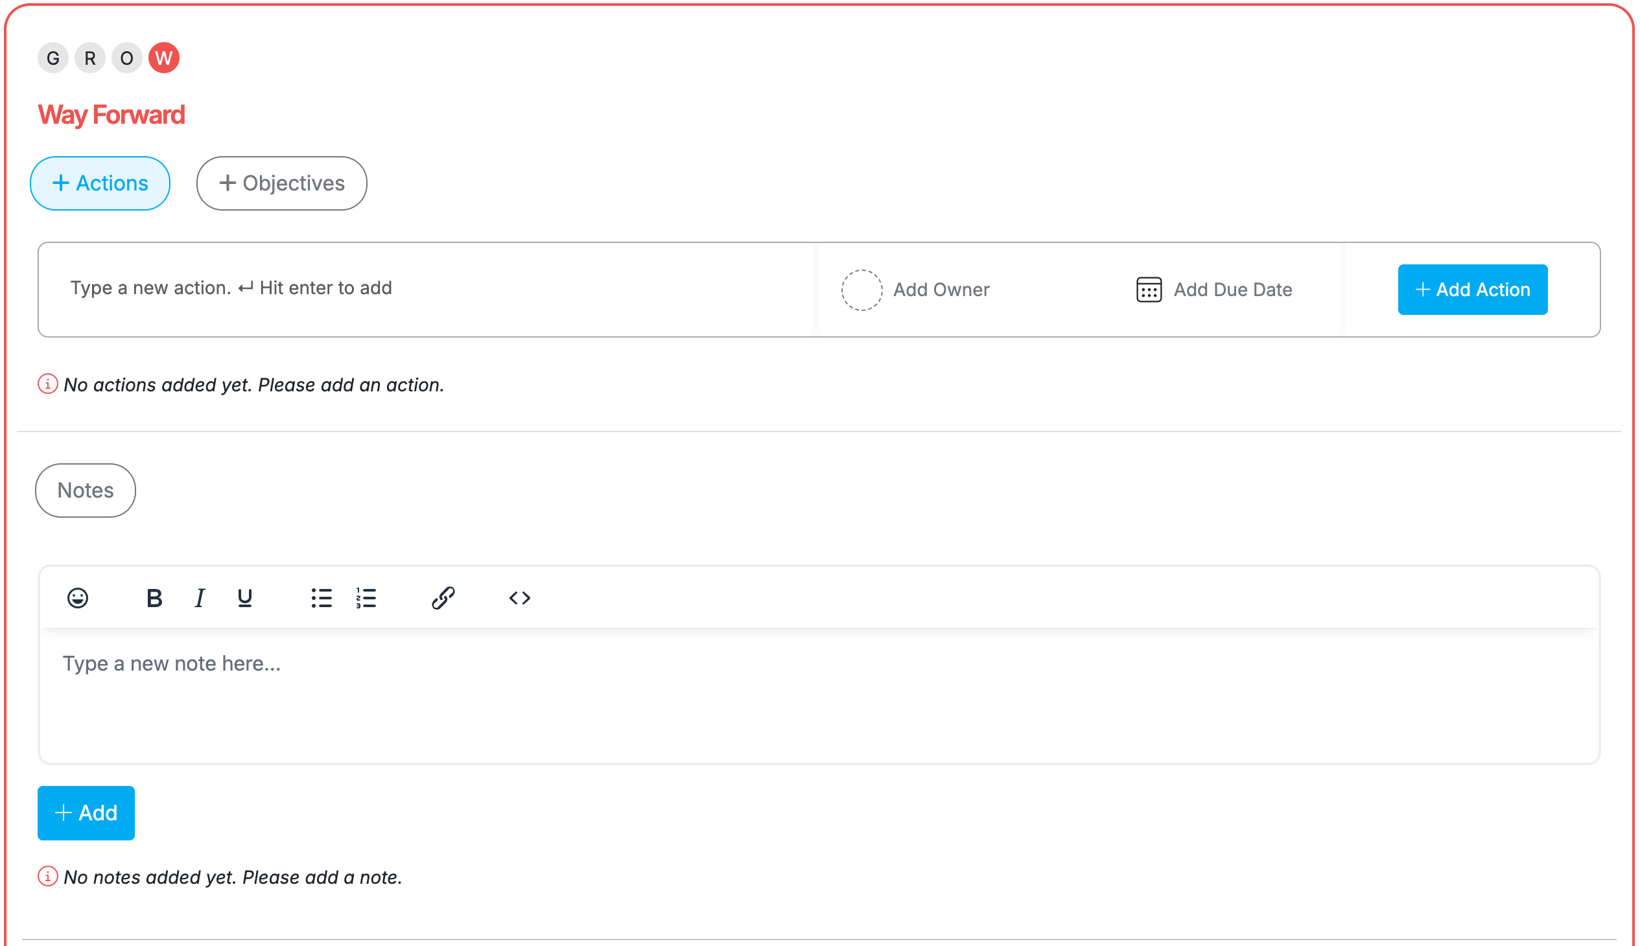This screenshot has width=1640, height=946.
Task: Select the O step circle
Action: 127,58
